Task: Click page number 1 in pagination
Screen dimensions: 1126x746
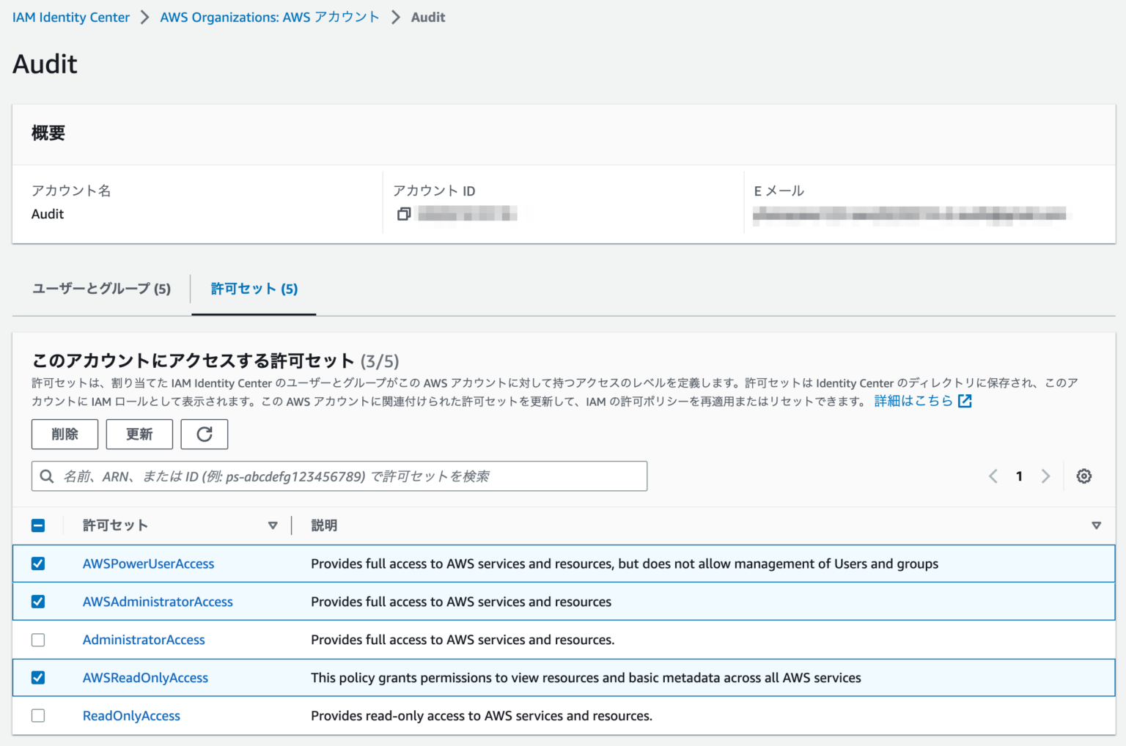Action: [x=1019, y=476]
